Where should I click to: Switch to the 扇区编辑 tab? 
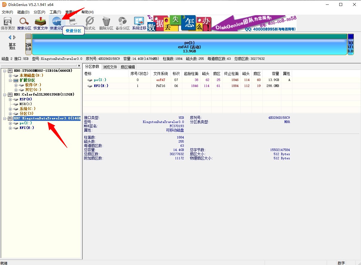coord(128,67)
